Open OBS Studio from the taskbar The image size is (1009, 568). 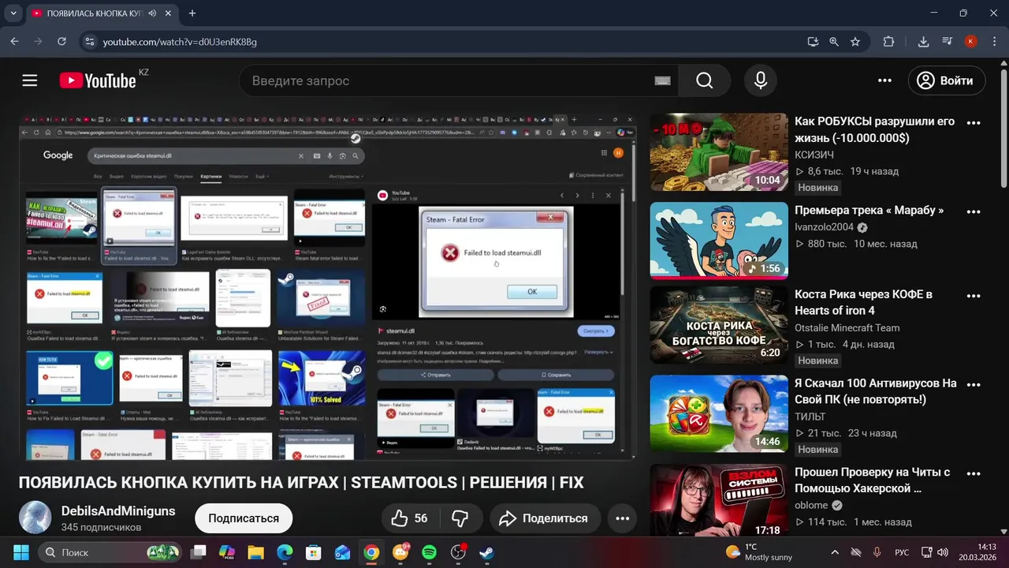[458, 552]
